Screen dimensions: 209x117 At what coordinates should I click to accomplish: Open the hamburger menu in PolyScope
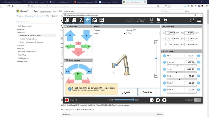(x=199, y=20)
